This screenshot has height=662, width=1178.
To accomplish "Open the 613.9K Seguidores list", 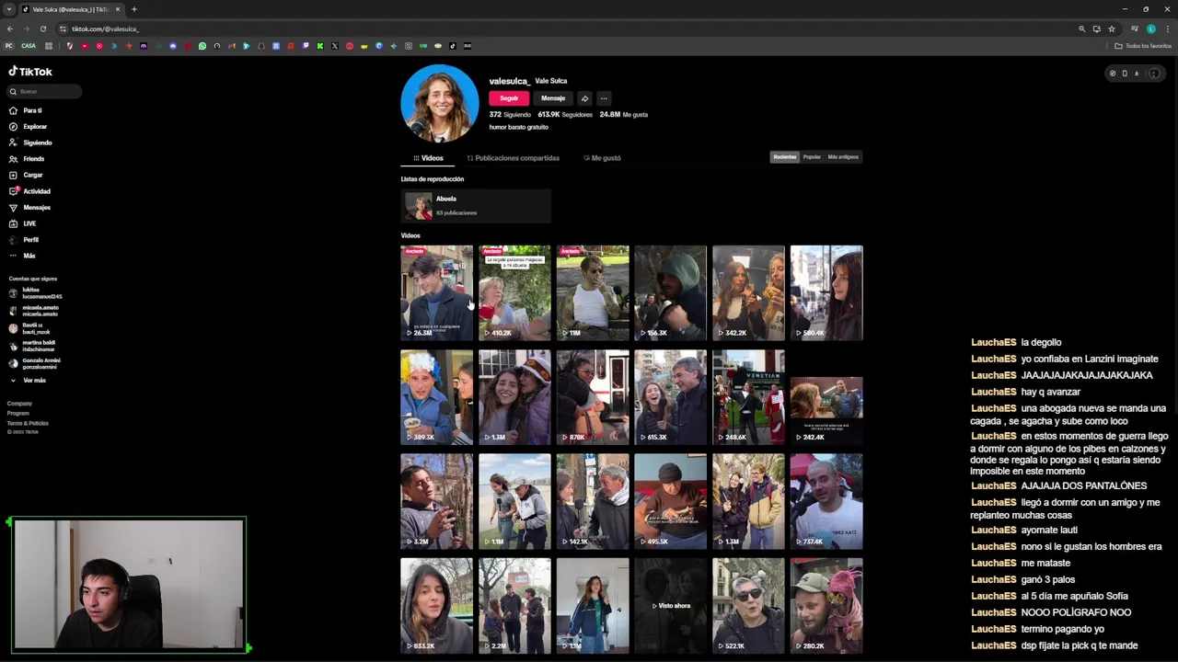I will [x=565, y=115].
